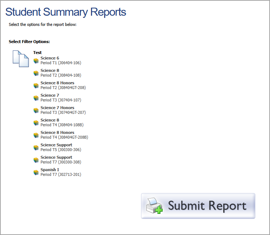
Task: Click text Period T2 (J08404-108)
Action: point(61,75)
